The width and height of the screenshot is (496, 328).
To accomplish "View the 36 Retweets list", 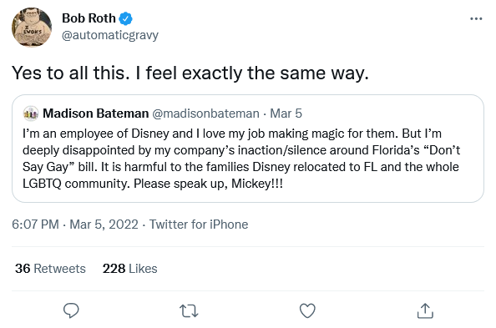I will click(x=50, y=269).
